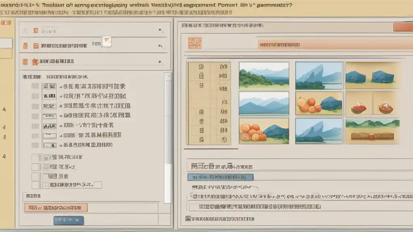
Task: Click the bold dark label icon in the second list row
Action: (49, 96)
